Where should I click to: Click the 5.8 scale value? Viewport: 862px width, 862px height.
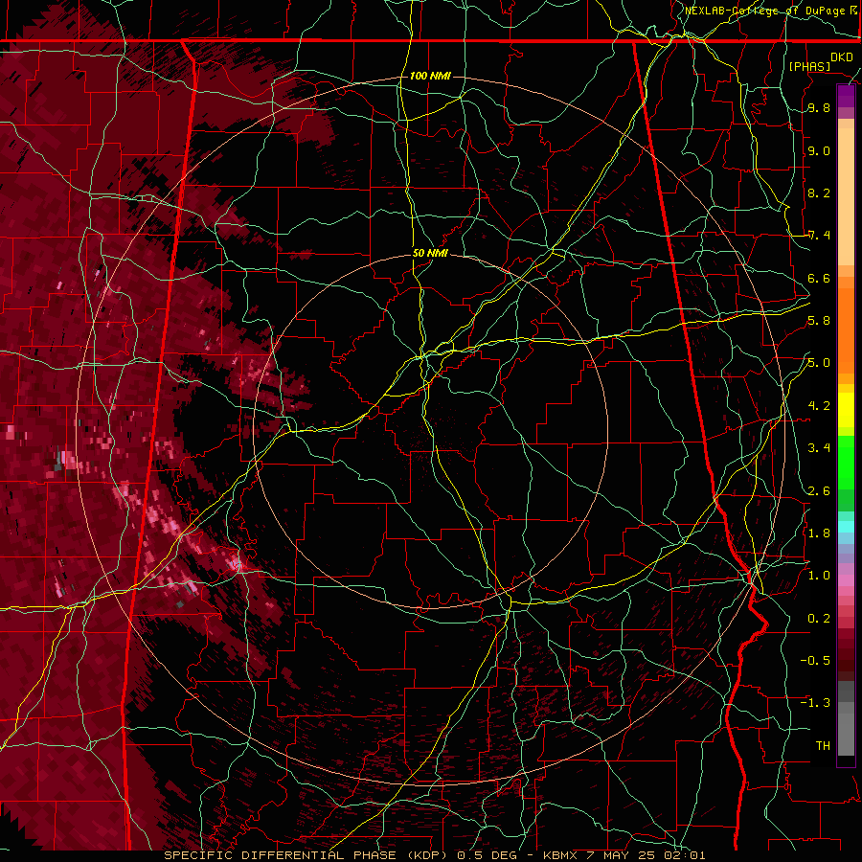(819, 321)
